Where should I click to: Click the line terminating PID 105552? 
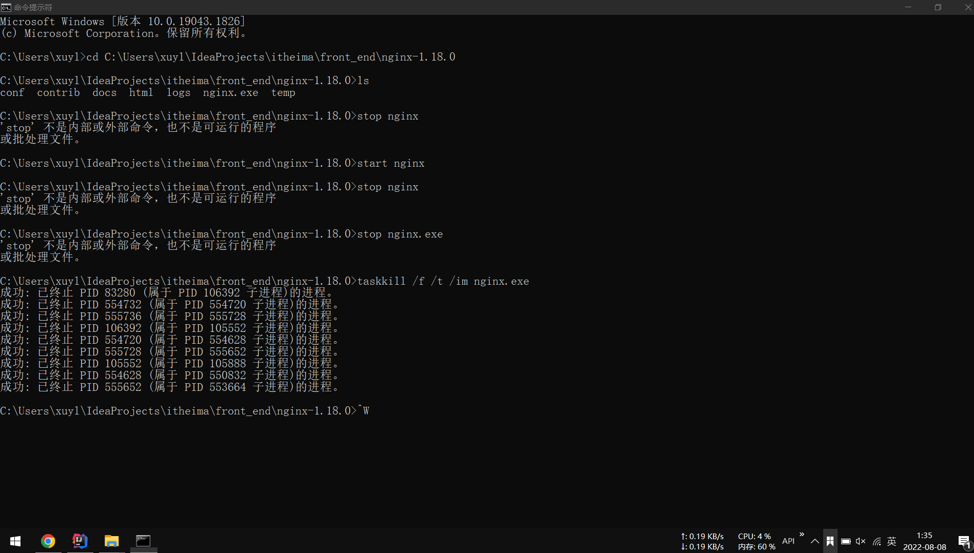point(169,363)
